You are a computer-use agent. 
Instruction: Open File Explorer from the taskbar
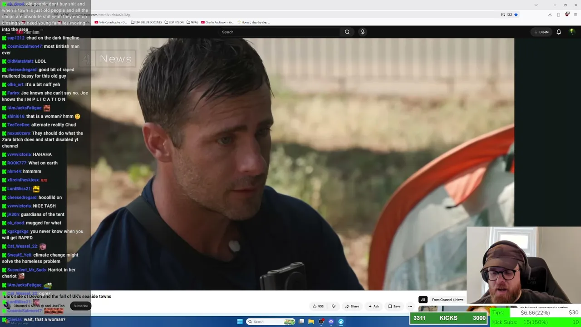[x=311, y=322]
